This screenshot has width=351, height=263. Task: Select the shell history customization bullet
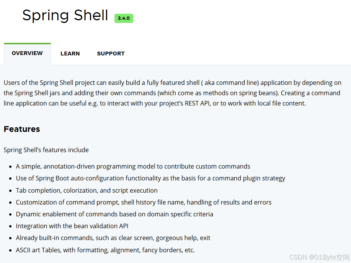coord(144,202)
